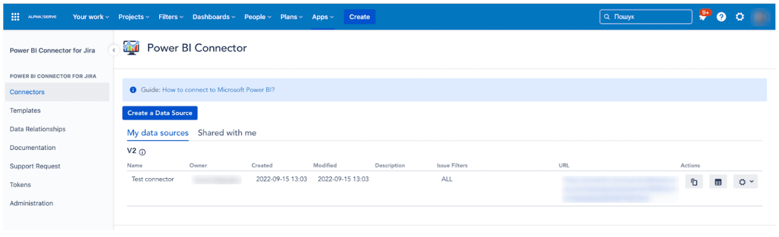This screenshot has height=237, width=779.
Task: Click the Power BI Connector app icon
Action: 131,47
